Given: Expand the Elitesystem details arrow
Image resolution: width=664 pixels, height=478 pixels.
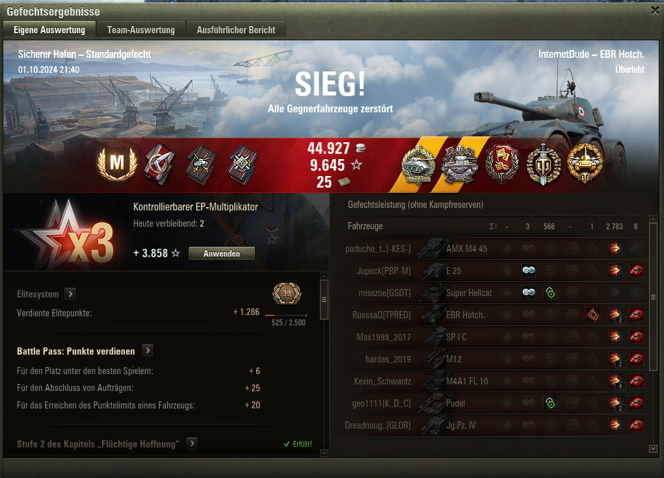Looking at the screenshot, I should coord(70,294).
